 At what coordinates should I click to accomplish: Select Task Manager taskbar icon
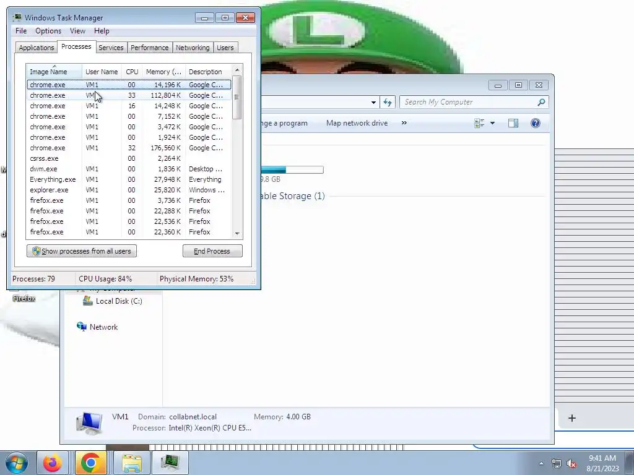pyautogui.click(x=170, y=463)
